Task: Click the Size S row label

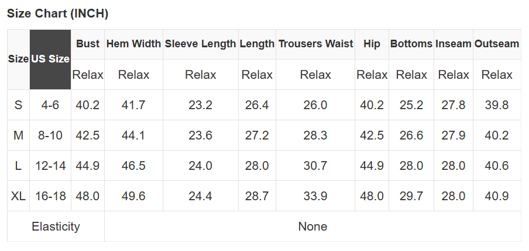Action: 18,105
